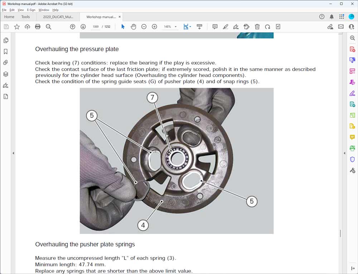Screen dimensions: 358x274
Task: Open the Attachments paperclip panel
Action: (6, 63)
